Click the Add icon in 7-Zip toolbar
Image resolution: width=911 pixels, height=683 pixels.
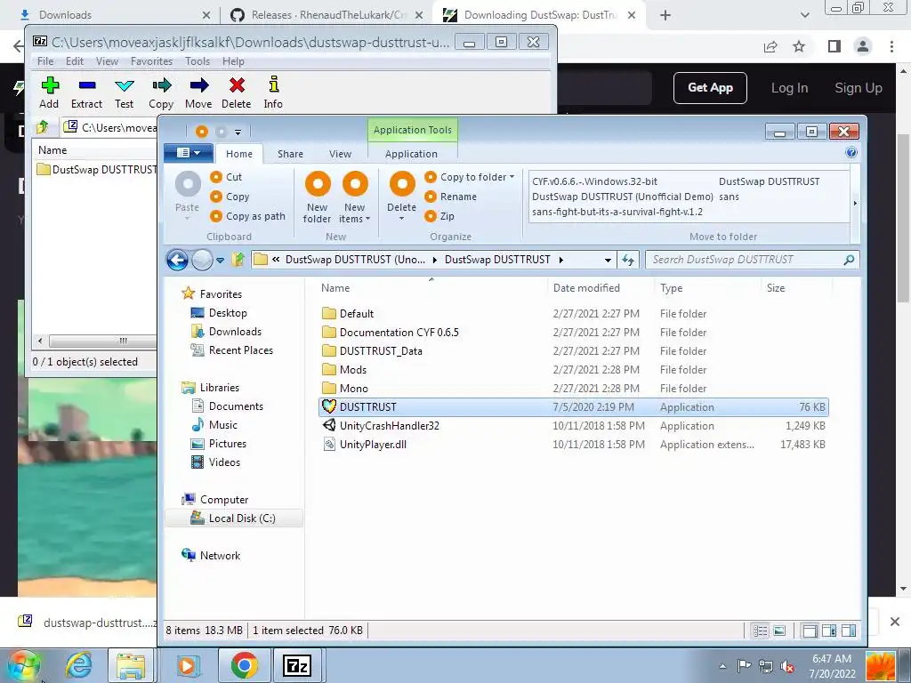(50, 86)
